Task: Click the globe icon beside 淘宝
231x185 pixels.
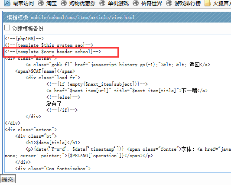Action: coord(41,3)
